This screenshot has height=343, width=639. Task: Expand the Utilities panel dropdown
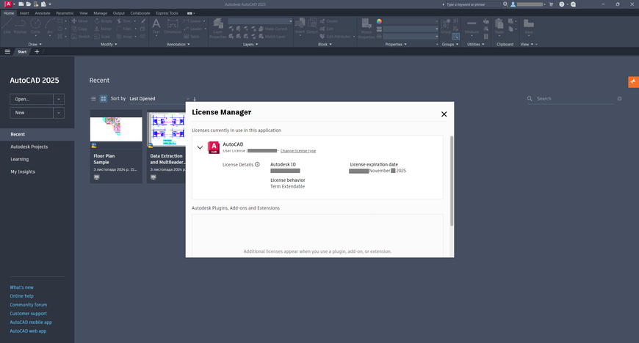click(x=476, y=44)
